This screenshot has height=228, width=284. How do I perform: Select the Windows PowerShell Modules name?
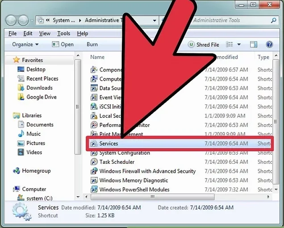134,190
